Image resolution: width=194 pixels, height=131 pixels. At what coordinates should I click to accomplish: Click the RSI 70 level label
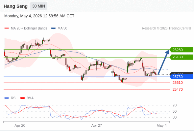tap(175, 105)
